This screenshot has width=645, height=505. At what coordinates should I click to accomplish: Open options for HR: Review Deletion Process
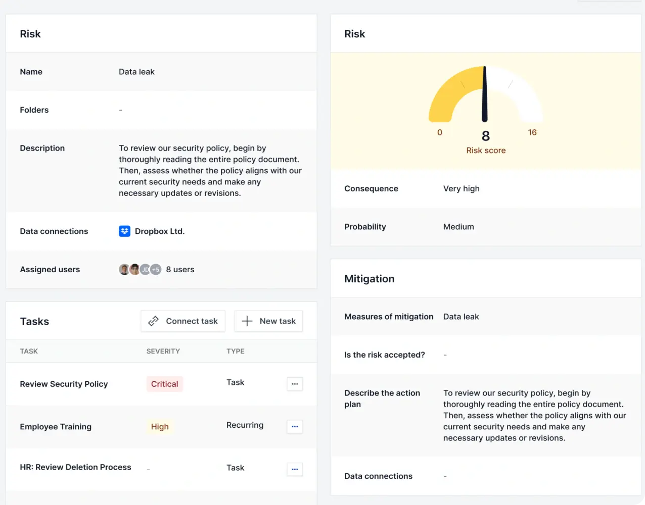tap(295, 469)
